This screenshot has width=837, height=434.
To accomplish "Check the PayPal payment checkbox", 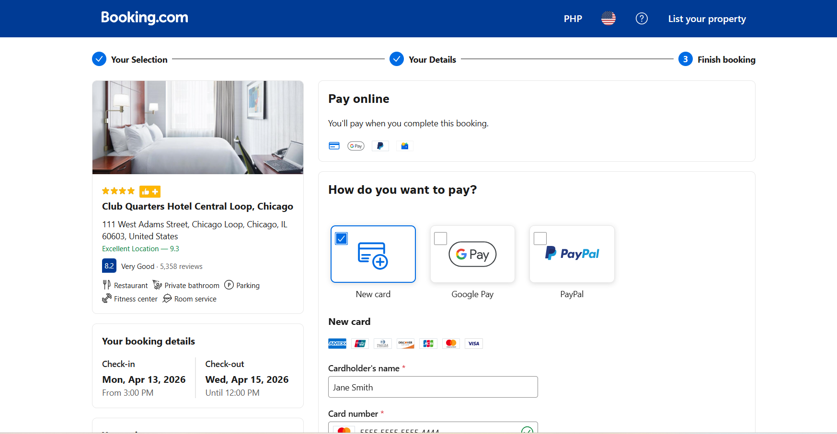I will [x=540, y=238].
